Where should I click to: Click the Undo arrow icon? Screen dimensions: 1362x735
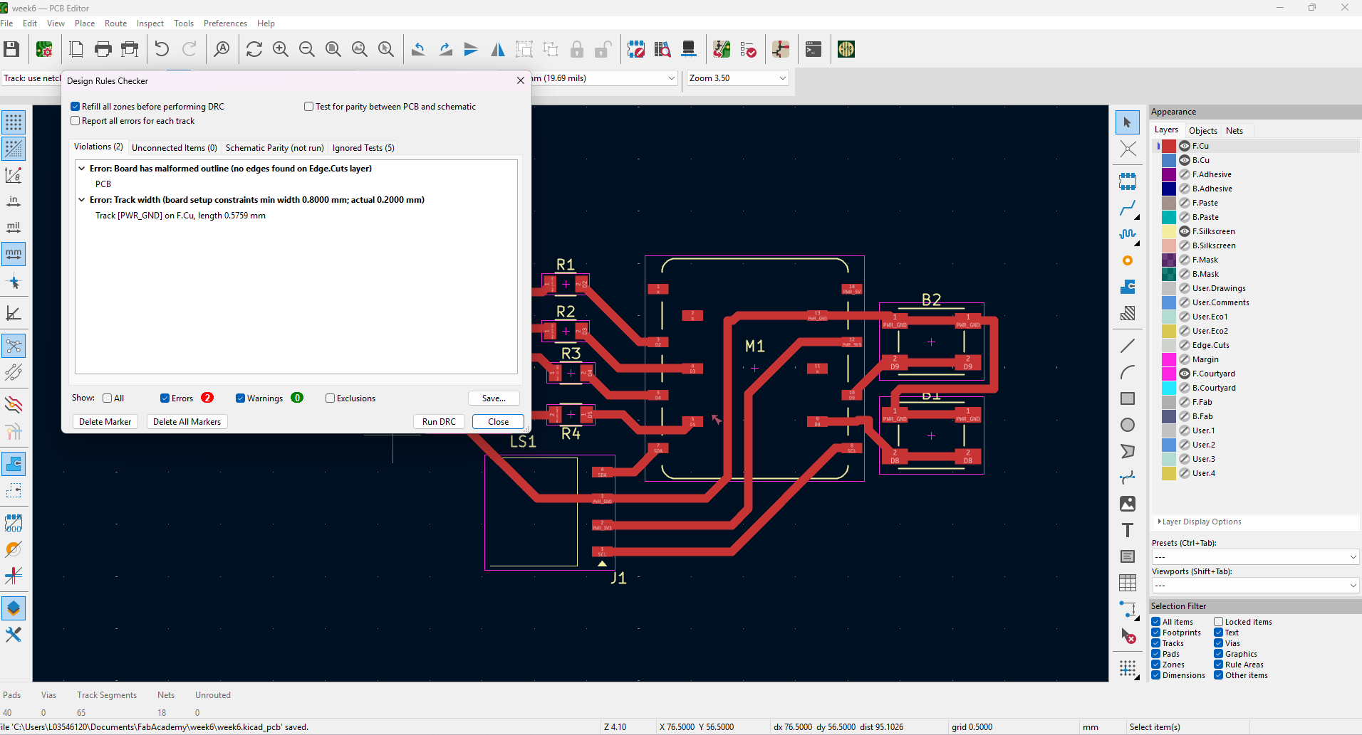tap(162, 49)
